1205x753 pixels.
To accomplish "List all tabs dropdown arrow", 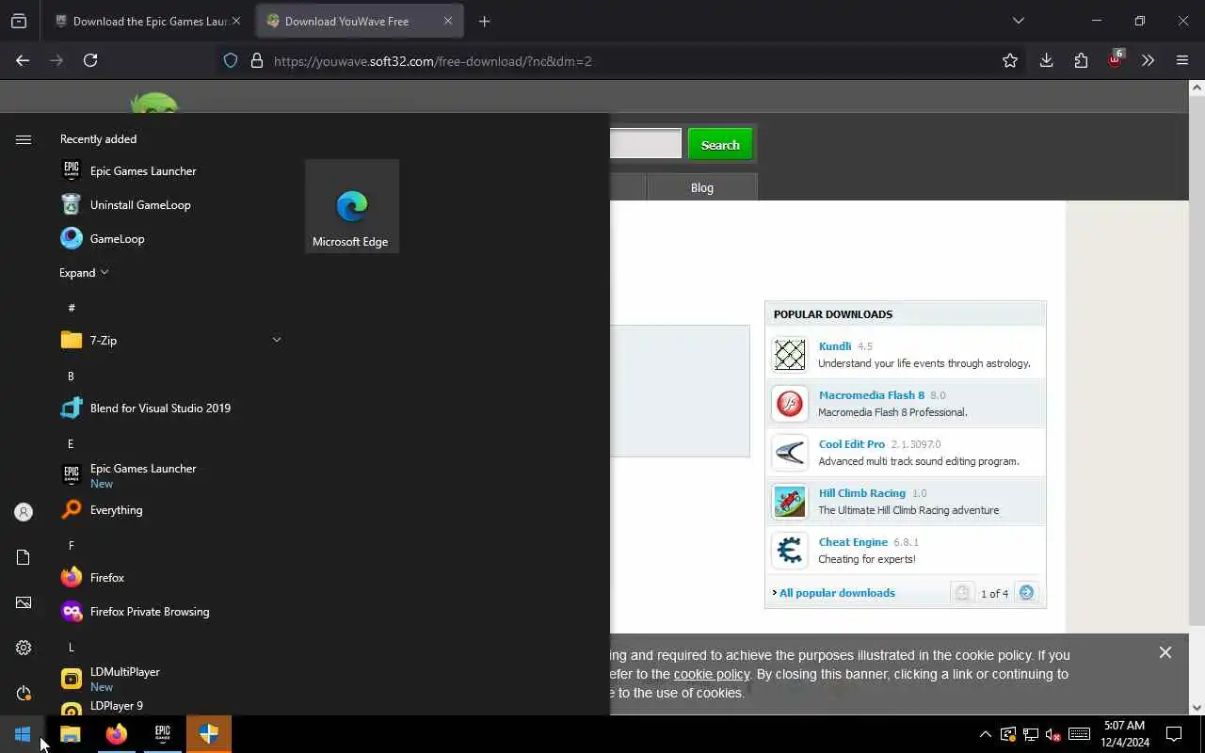I will click(1018, 21).
